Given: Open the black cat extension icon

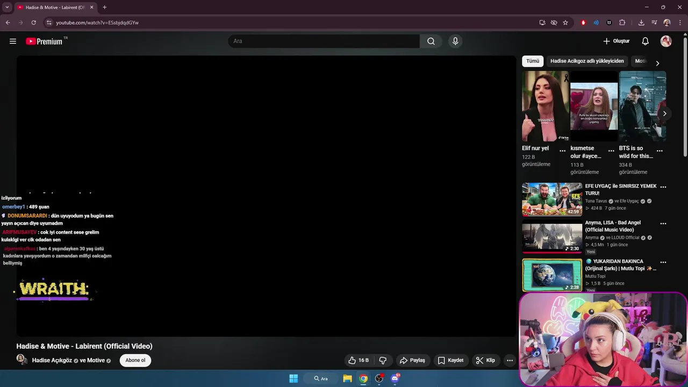Looking at the screenshot, I should point(609,23).
